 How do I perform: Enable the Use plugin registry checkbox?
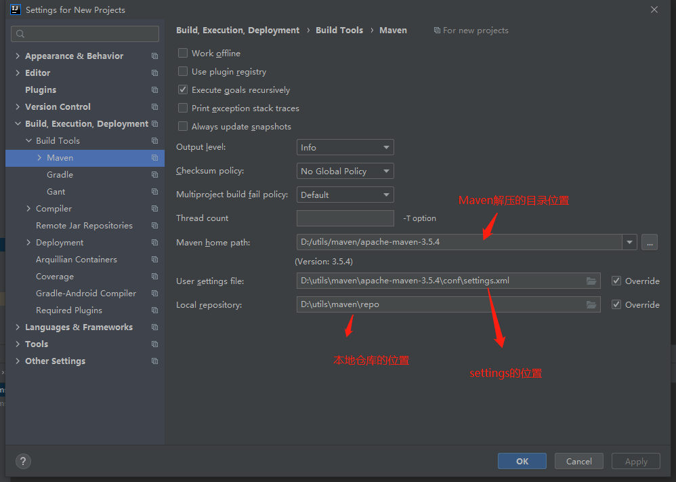pos(183,71)
